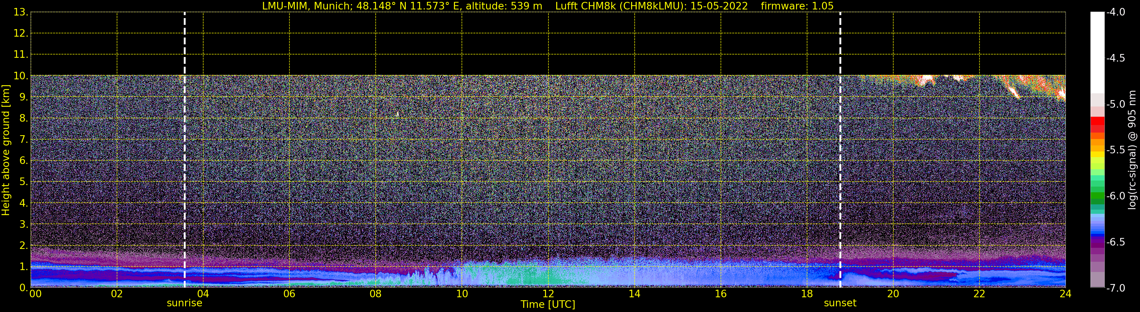Viewport: 1140px width, 312px height.
Task: Click the sunset dashed vertical line
Action: (x=840, y=150)
